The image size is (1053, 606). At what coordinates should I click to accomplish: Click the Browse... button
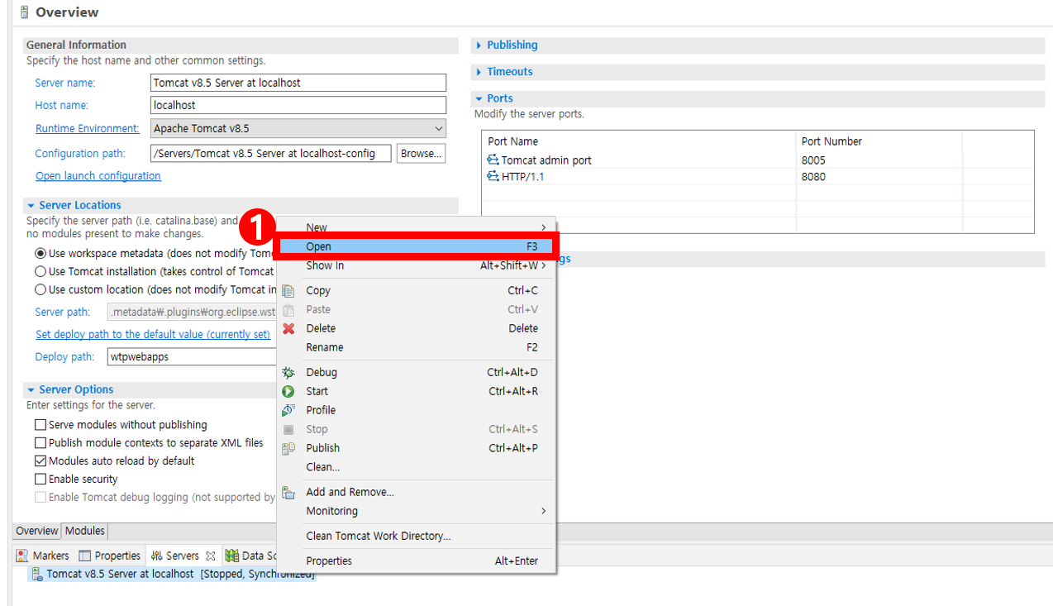(422, 153)
